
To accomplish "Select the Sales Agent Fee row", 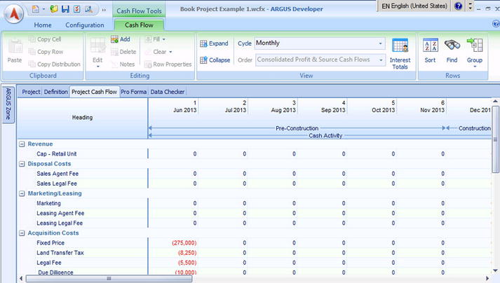I will tap(58, 174).
